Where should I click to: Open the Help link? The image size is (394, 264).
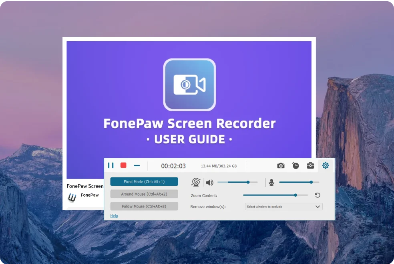coord(114,216)
